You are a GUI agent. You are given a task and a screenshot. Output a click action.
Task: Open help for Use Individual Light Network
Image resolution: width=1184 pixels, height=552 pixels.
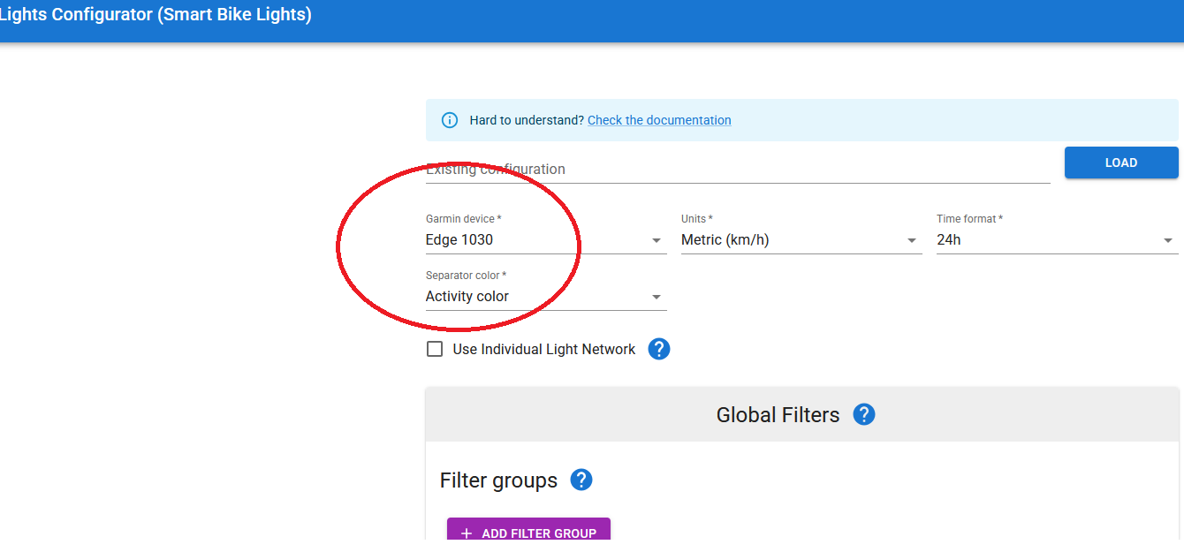pos(659,349)
